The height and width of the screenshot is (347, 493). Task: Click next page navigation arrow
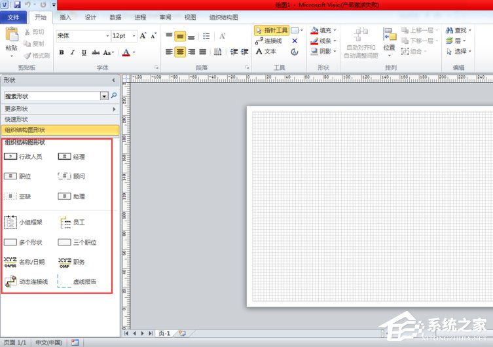(x=143, y=333)
